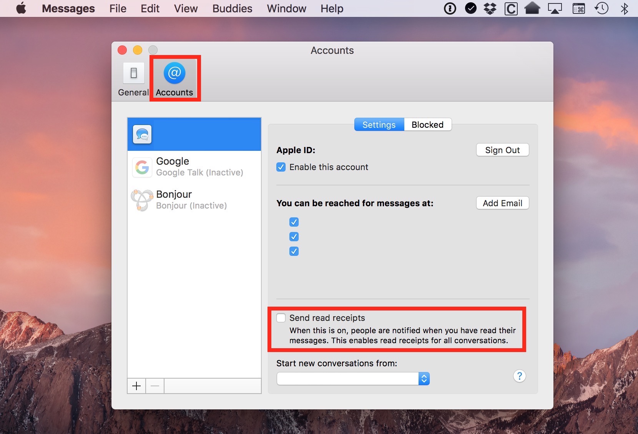Toggle Enable this account checkbox
The height and width of the screenshot is (434, 638).
(x=281, y=167)
